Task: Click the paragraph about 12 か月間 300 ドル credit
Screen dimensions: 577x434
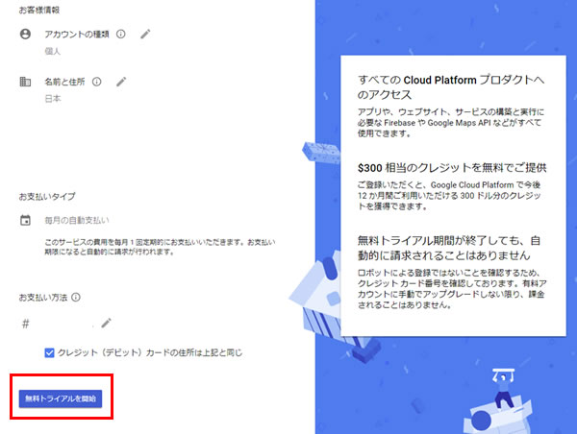Action: (x=449, y=196)
